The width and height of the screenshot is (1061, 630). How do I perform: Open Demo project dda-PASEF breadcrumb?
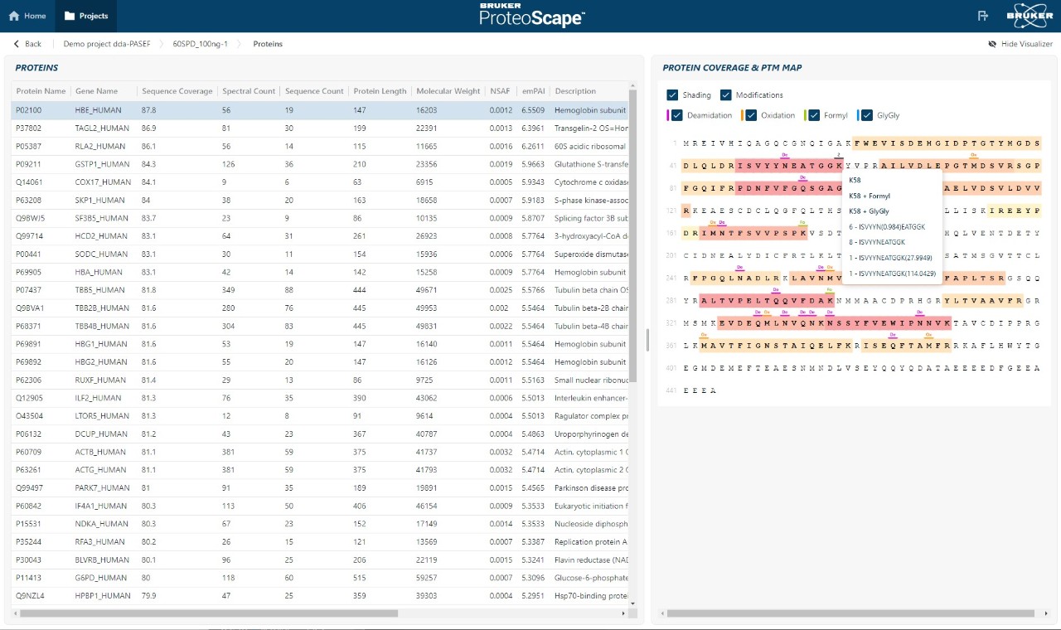107,44
